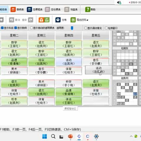Click the floating dragged 活动(赵凯利) card
The height and width of the screenshot is (141, 141).
click(98, 70)
